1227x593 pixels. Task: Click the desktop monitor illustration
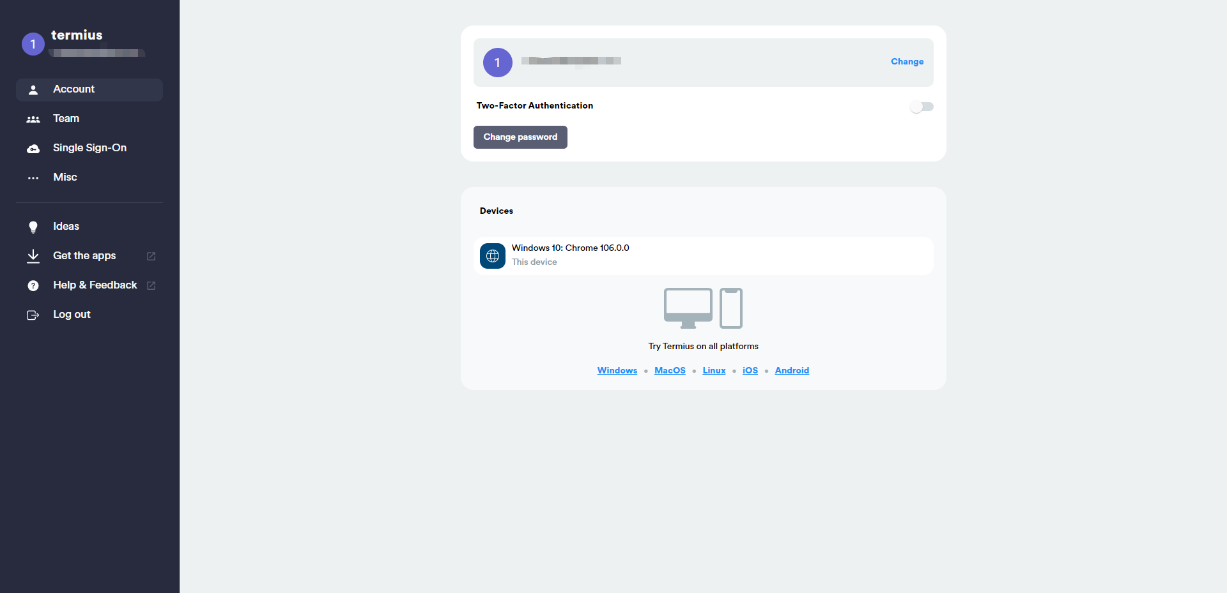[x=688, y=308]
